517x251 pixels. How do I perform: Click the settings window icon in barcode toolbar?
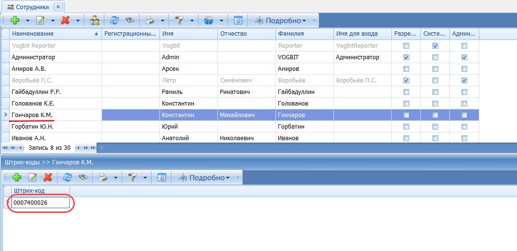click(x=161, y=178)
